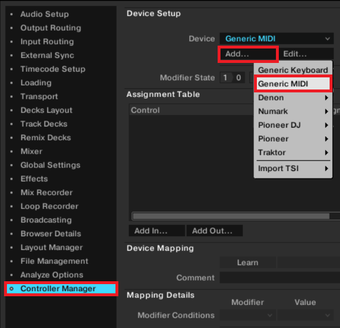
Task: Open Audio Setup preferences page
Action: pyautogui.click(x=44, y=14)
